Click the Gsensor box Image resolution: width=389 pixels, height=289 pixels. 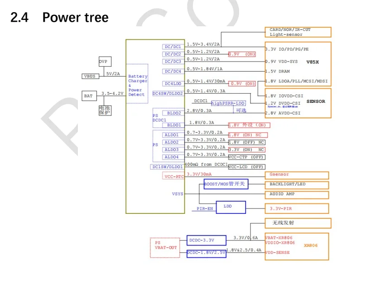click(x=297, y=175)
